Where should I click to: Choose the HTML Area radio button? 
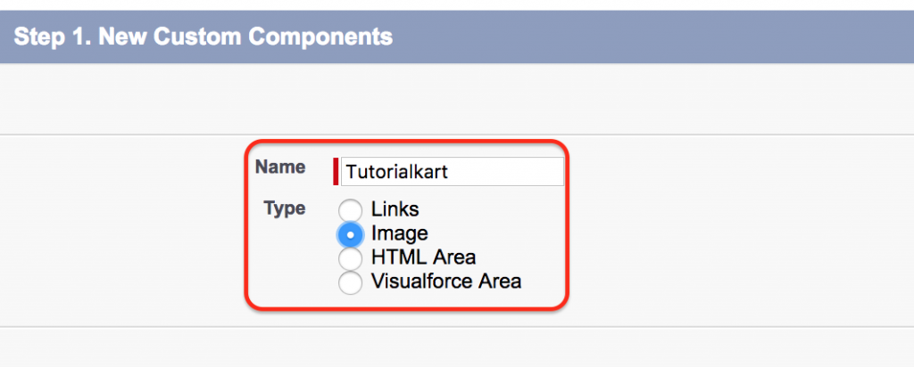tap(350, 259)
